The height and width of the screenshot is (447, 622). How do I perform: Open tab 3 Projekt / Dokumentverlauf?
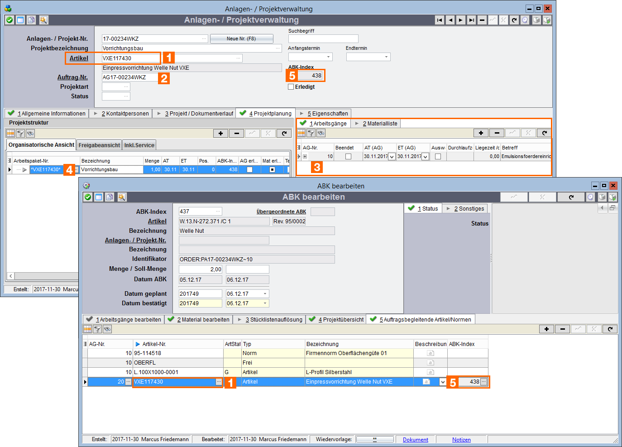point(195,114)
